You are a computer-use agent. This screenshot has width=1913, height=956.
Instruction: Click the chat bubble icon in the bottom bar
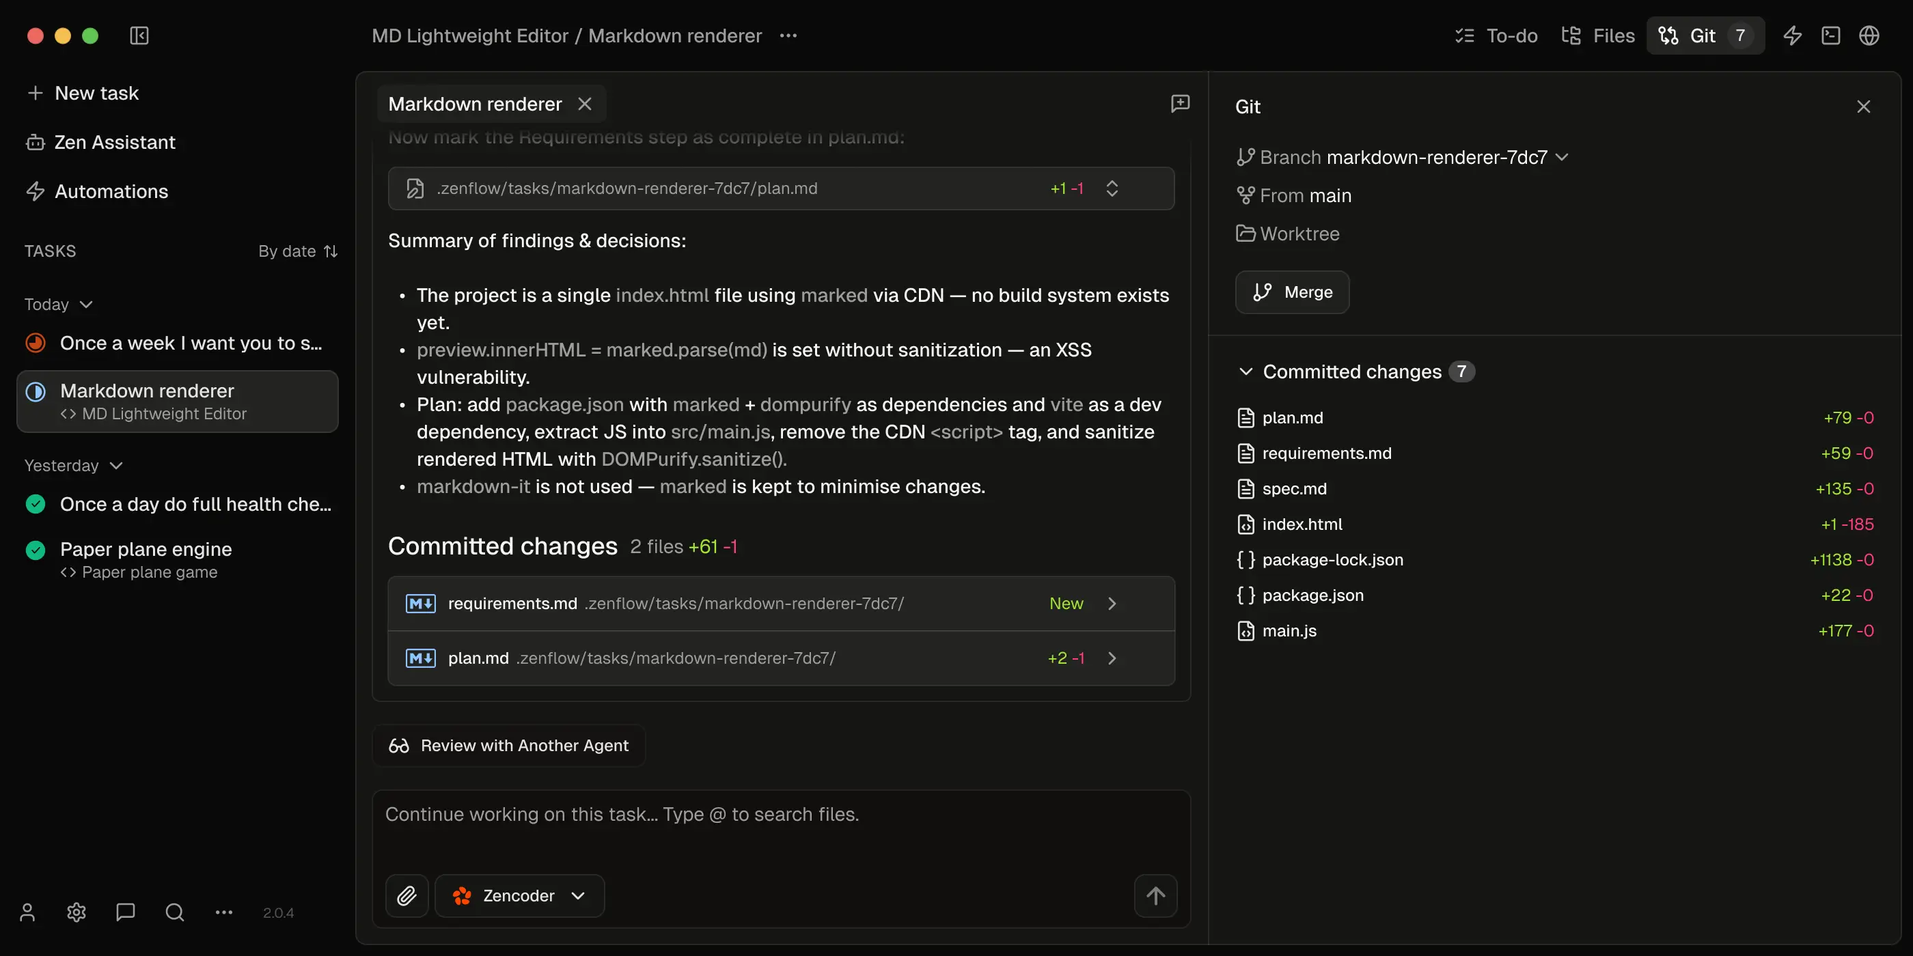(x=125, y=912)
